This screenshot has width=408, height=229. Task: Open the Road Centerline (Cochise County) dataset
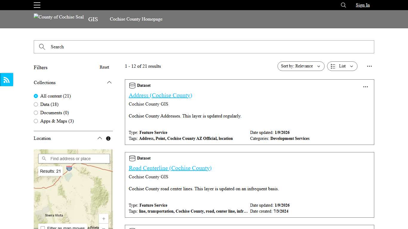[x=170, y=168]
